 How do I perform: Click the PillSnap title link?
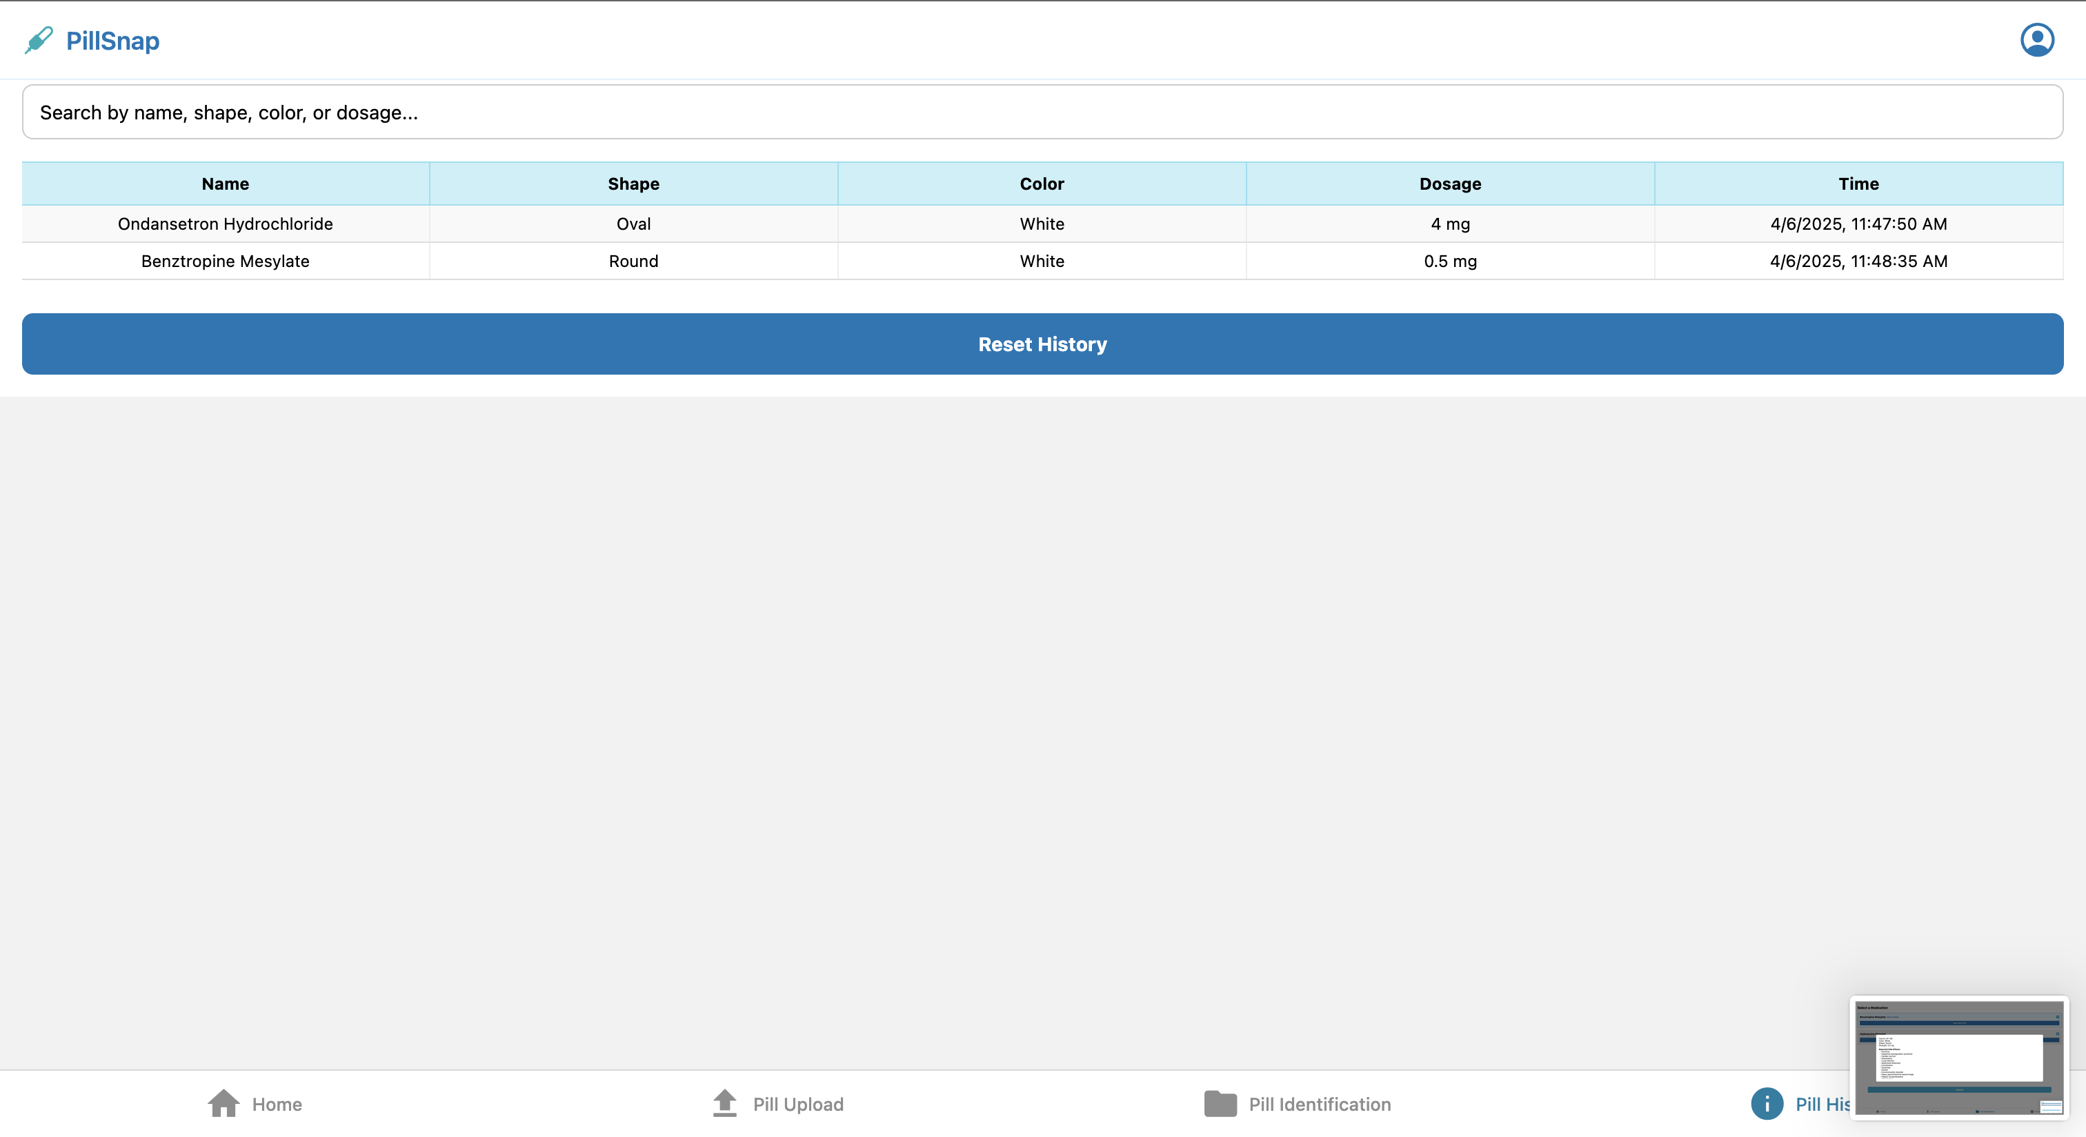pyautogui.click(x=112, y=41)
